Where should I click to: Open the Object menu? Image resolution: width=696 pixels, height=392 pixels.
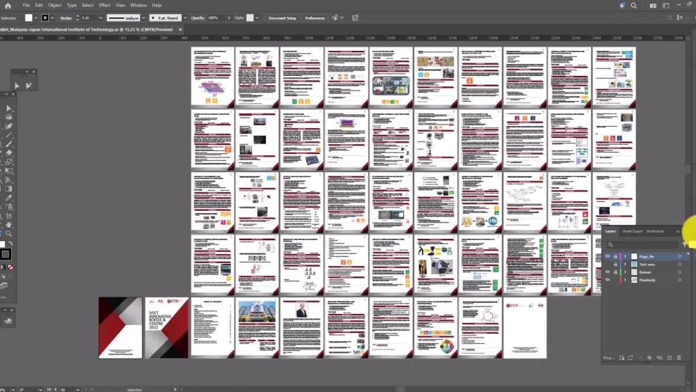pos(54,6)
